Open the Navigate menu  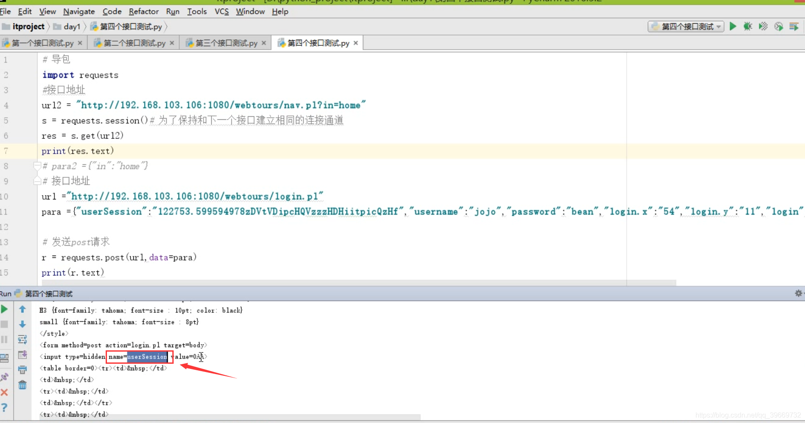click(x=79, y=11)
